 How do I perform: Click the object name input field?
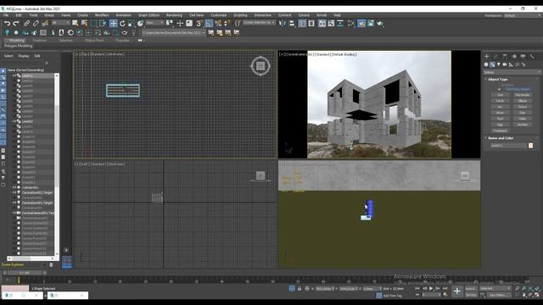coord(508,146)
